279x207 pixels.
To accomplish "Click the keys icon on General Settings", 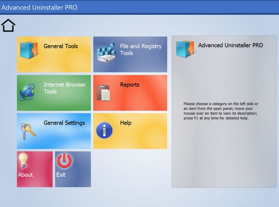I will (x=28, y=131).
